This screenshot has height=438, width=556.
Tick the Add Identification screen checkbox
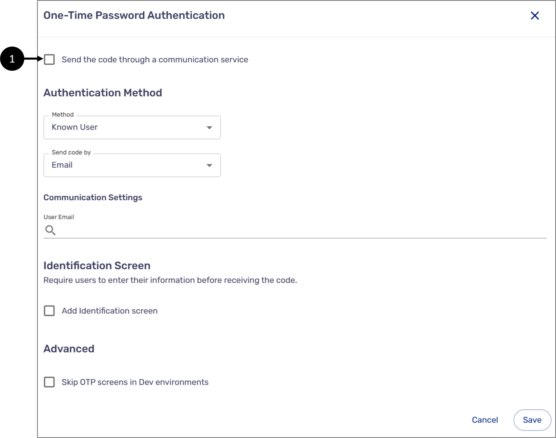pos(49,311)
